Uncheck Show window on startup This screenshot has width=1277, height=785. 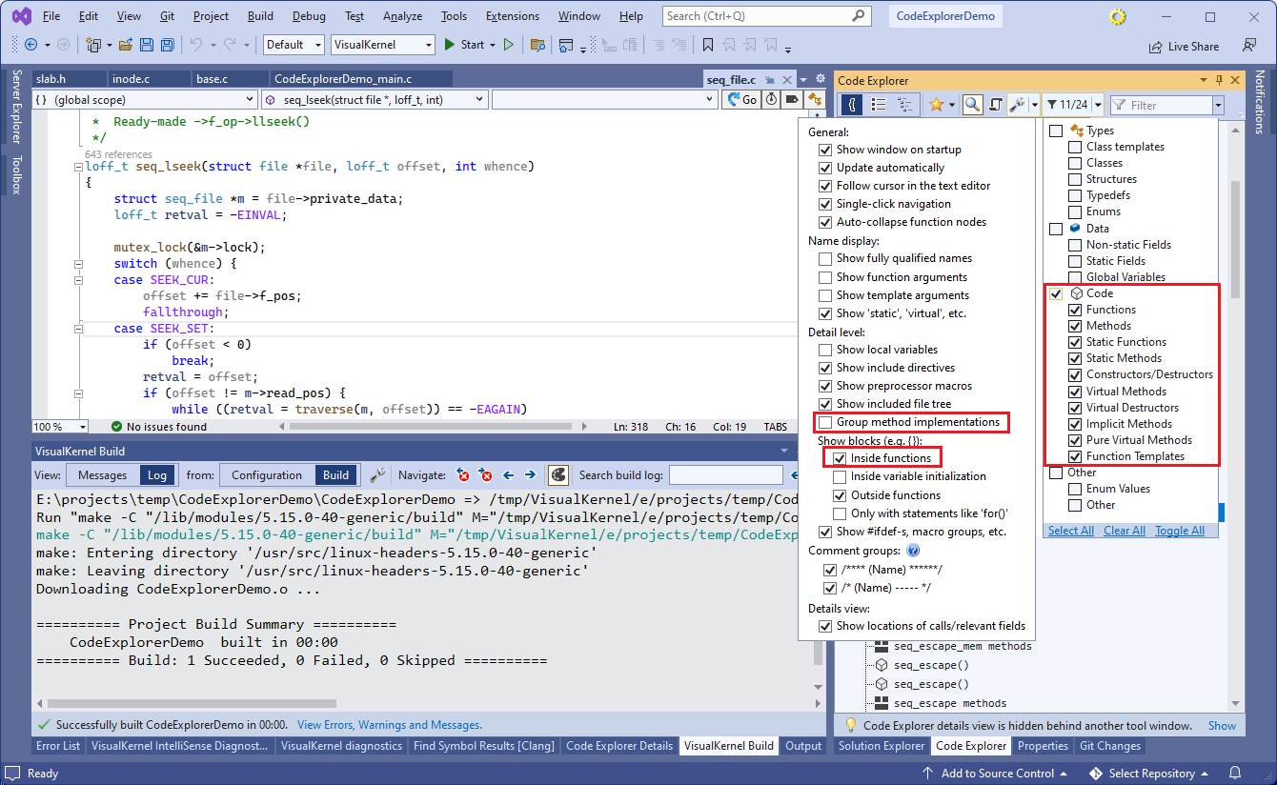[825, 150]
